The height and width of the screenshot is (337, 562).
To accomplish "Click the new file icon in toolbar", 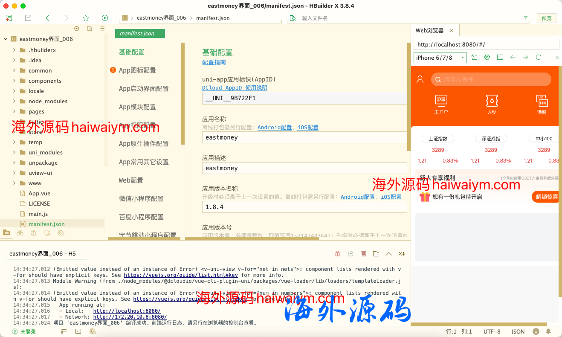I will coord(9,18).
